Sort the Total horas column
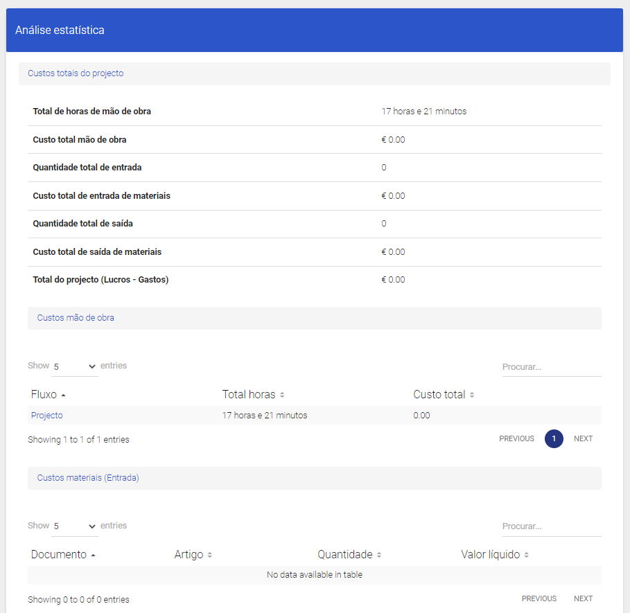The height and width of the screenshot is (613, 630). point(282,395)
